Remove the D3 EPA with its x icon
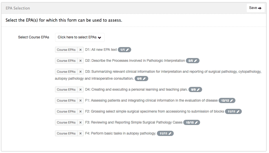This screenshot has width=269, height=153. 80,72
